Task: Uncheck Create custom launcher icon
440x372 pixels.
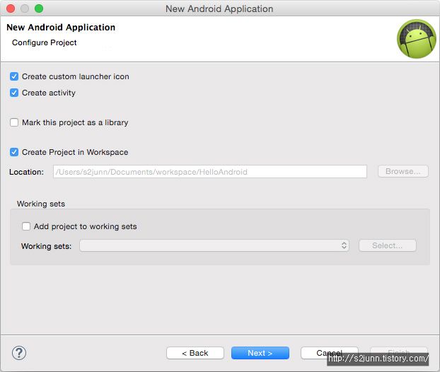Action: pyautogui.click(x=14, y=76)
